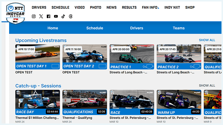This screenshot has height=125, width=223.
Task: Click APR 20 00:00 date badge
Action: 121,49
